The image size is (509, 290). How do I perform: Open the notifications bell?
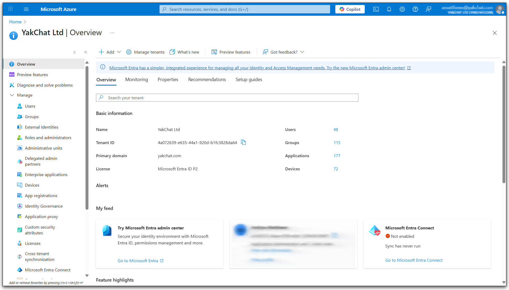pos(389,9)
